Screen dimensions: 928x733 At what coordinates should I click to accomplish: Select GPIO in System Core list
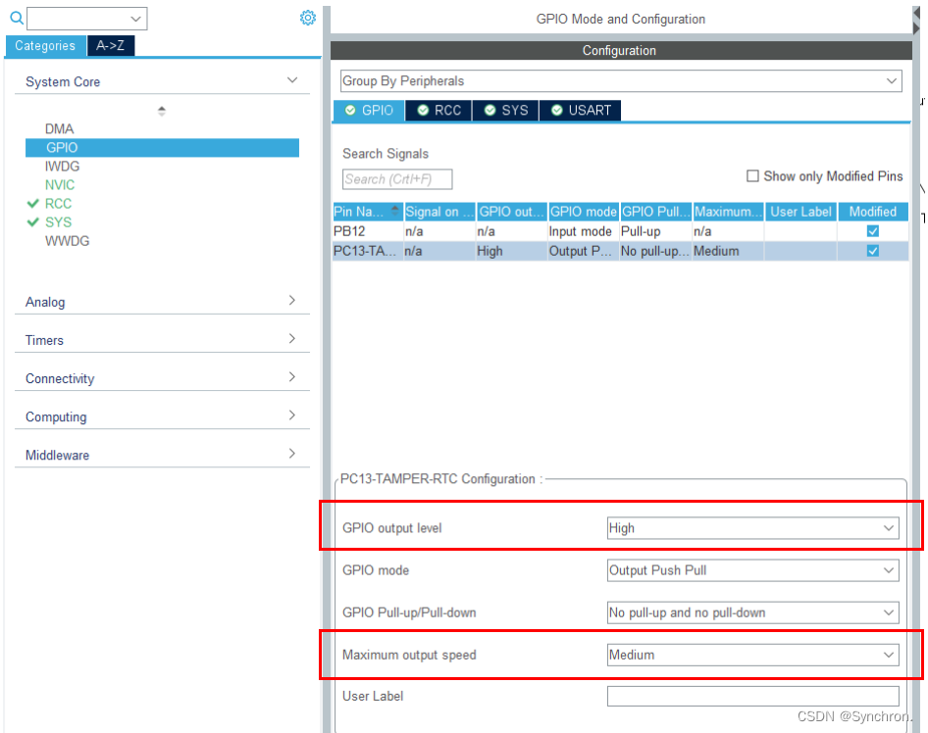pos(162,148)
